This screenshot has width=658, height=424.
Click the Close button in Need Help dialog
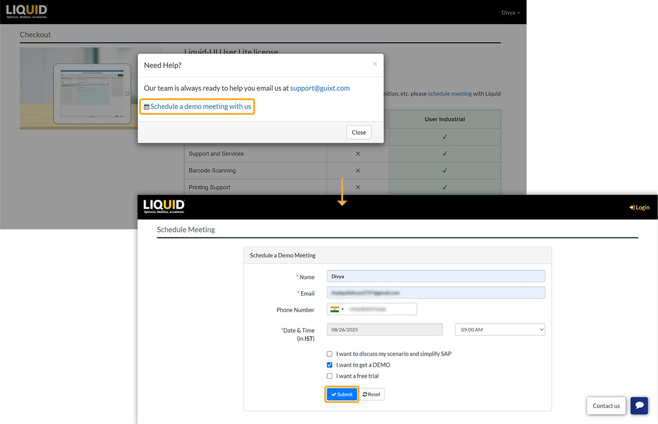pos(359,132)
